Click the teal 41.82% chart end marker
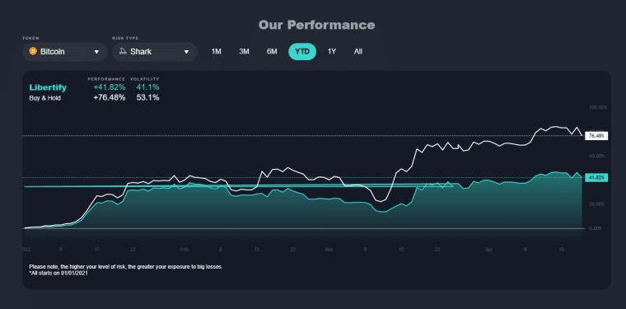Screen dimensions: 626x309 coord(596,178)
